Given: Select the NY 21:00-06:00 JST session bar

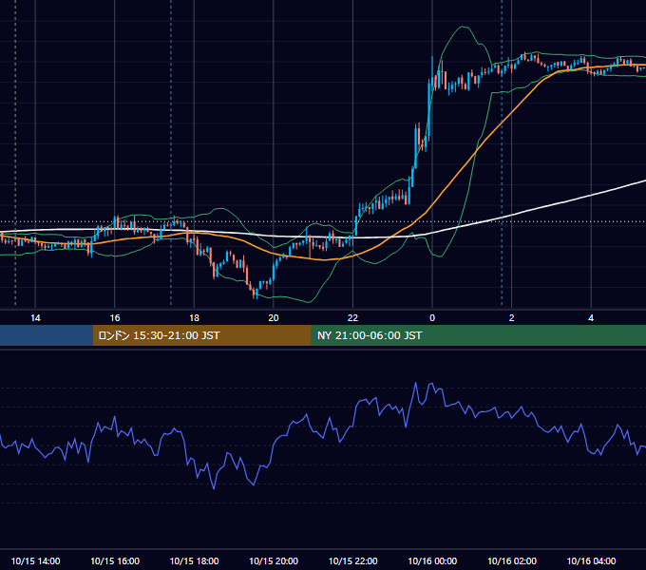Looking at the screenshot, I should (478, 335).
